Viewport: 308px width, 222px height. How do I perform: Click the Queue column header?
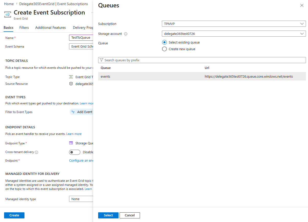(106, 68)
